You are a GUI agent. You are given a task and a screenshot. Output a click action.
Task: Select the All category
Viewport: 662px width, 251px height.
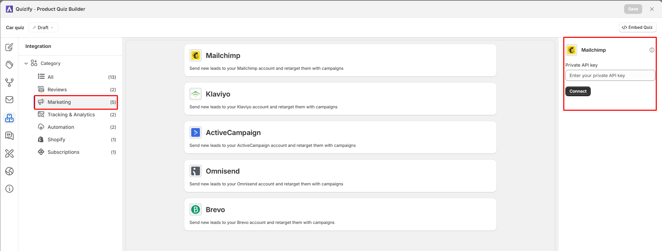(76, 77)
